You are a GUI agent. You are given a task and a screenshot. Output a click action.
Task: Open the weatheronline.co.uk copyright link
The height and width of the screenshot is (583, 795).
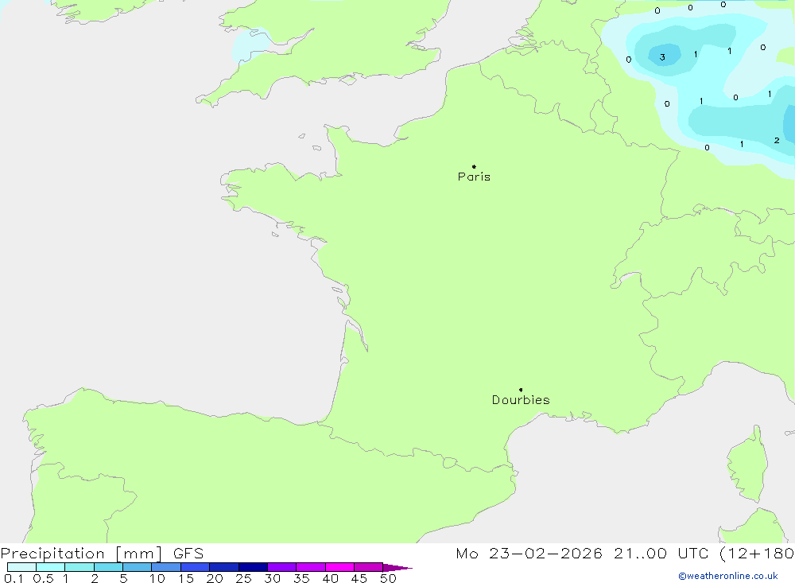pos(728,576)
